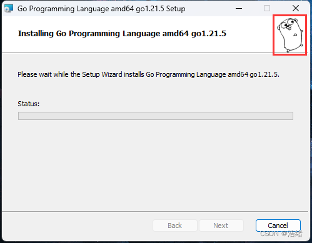Click the CSDN watermark text
This screenshot has width=312, height=243.
pos(281,234)
